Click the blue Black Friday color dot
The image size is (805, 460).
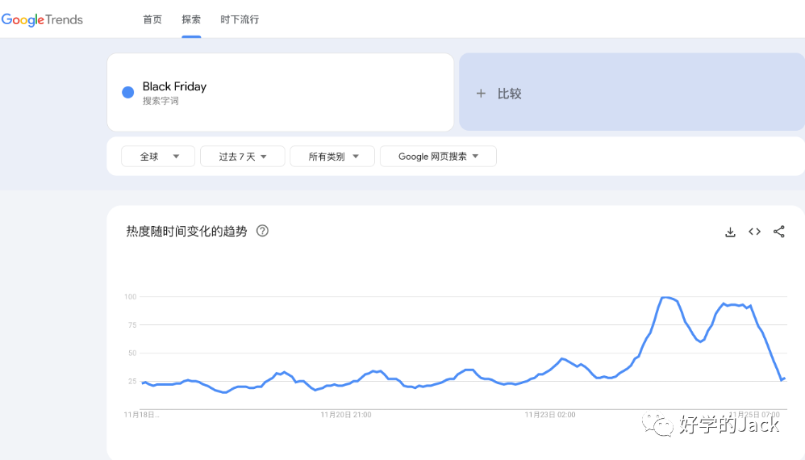pos(127,92)
